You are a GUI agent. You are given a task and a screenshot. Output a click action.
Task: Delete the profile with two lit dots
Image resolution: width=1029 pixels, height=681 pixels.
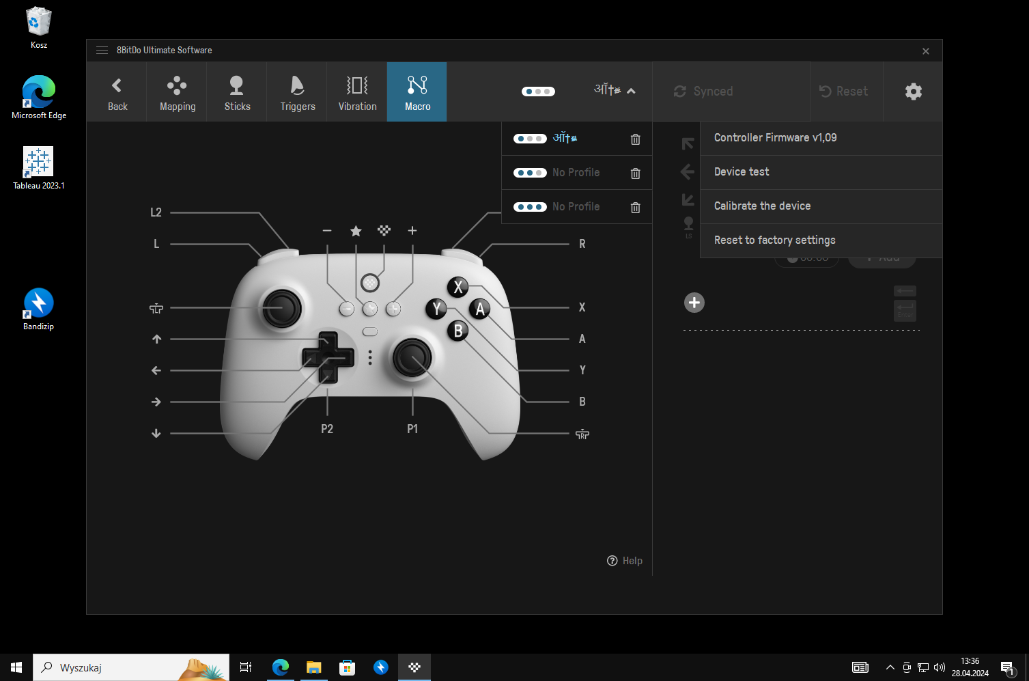(636, 173)
